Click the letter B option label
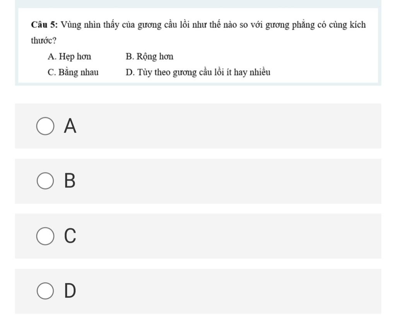This screenshot has height=331, width=396. [x=70, y=181]
